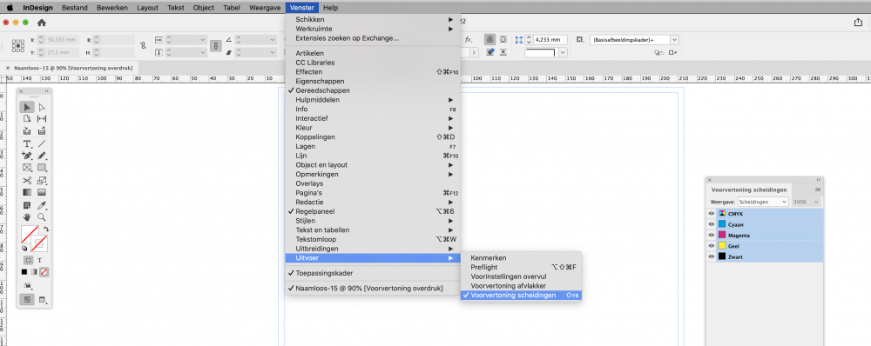
Task: Select the Gradient Swatch tool
Action: pyautogui.click(x=27, y=192)
